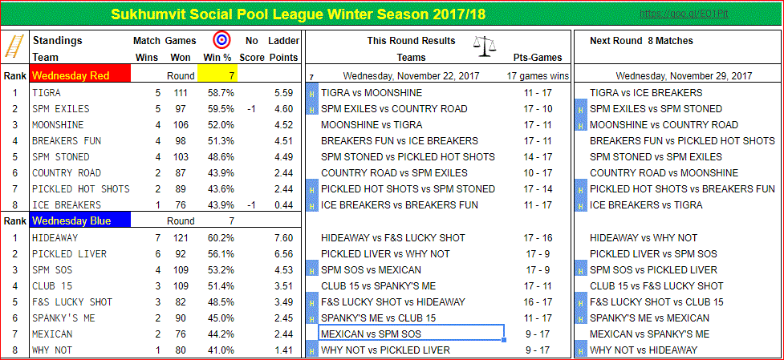784x360 pixels.
Task: Click H icon next to ICE BREAKERS vs TIGRA
Action: 580,205
